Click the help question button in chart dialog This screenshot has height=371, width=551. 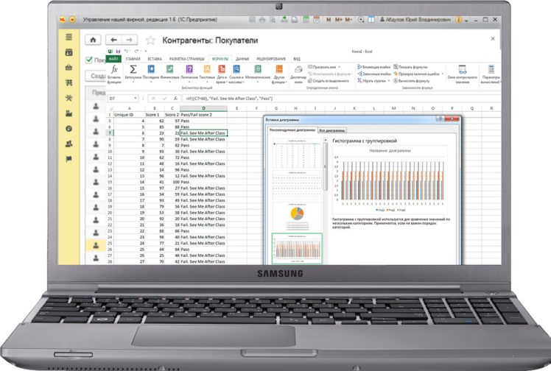440,119
